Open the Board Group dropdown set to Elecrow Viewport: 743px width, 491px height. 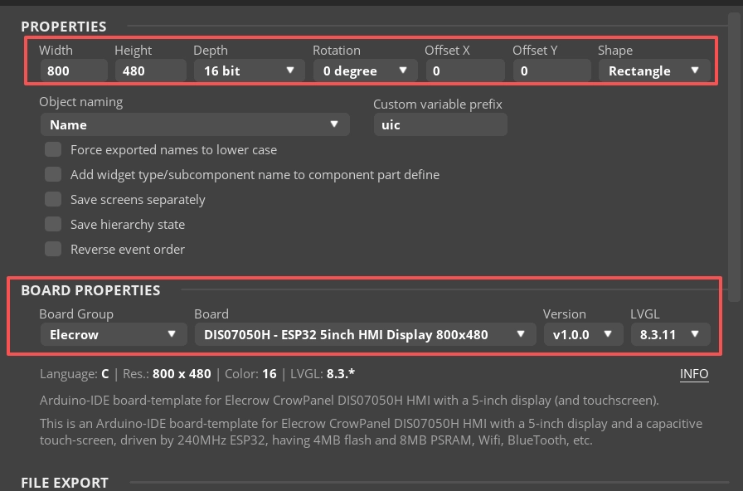[114, 334]
